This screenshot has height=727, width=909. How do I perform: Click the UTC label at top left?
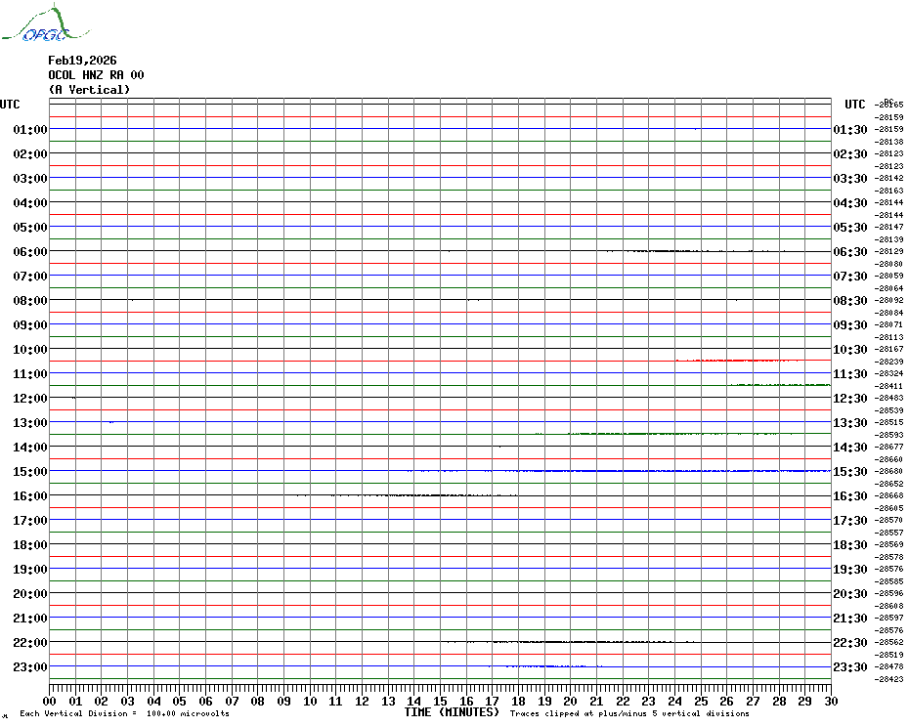tap(10, 105)
